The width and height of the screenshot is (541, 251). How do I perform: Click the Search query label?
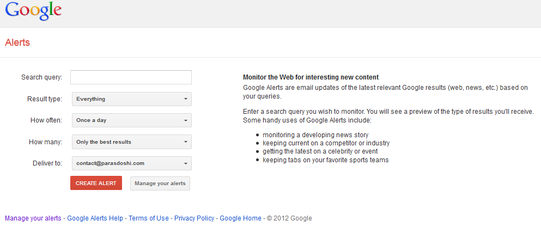click(42, 77)
